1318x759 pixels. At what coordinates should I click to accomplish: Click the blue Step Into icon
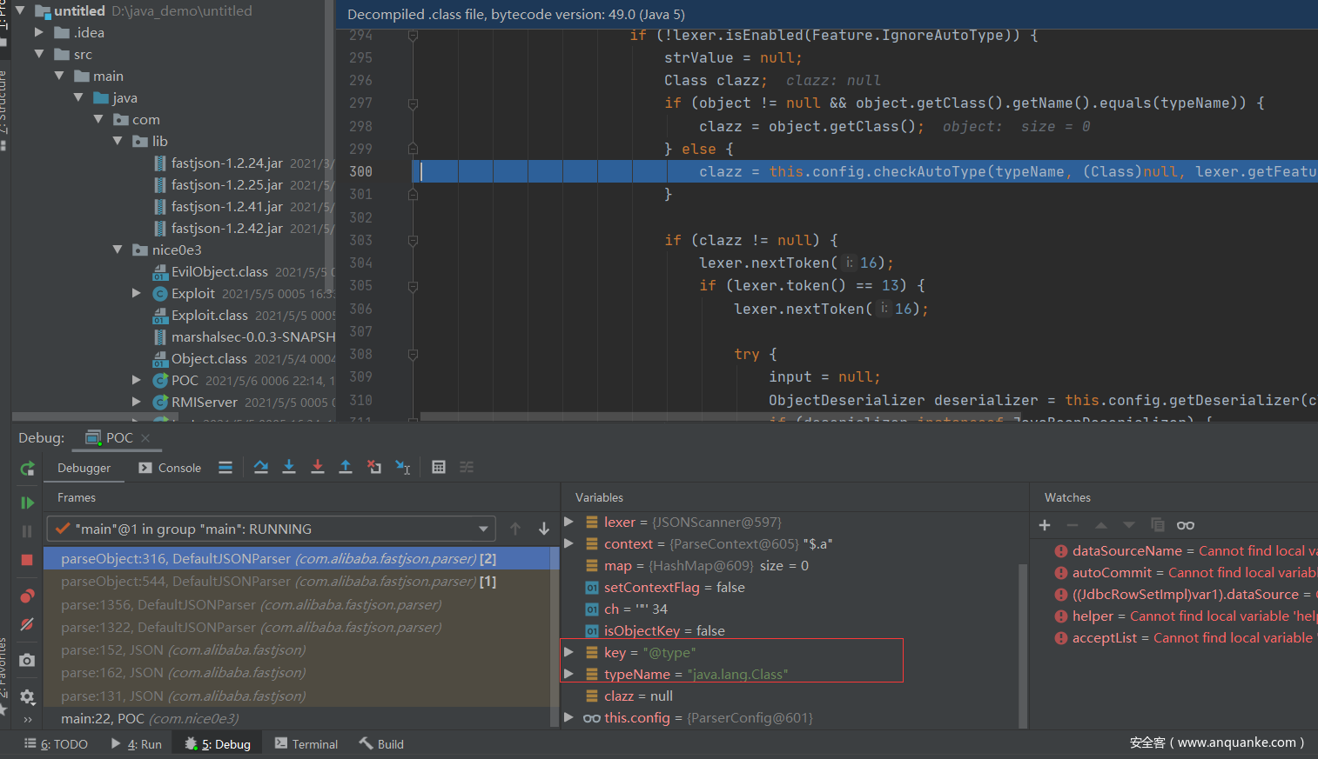click(x=289, y=468)
